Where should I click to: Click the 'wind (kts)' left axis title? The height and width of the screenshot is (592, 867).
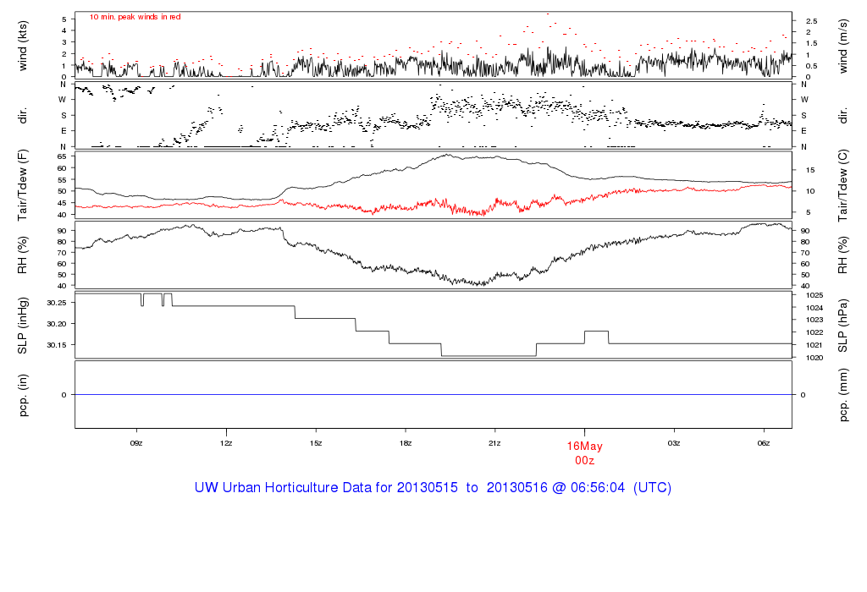[x=23, y=46]
